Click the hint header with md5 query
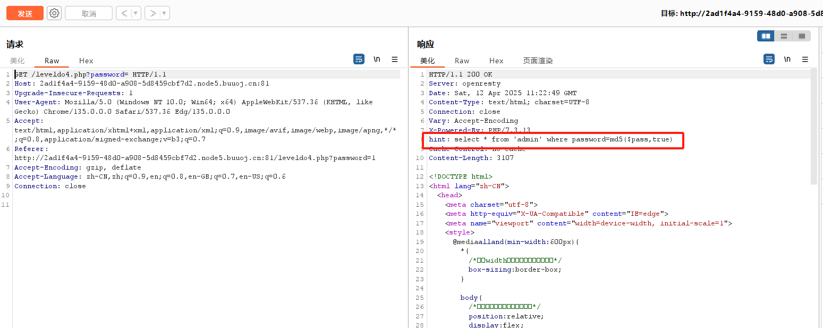The height and width of the screenshot is (328, 823). [551, 139]
